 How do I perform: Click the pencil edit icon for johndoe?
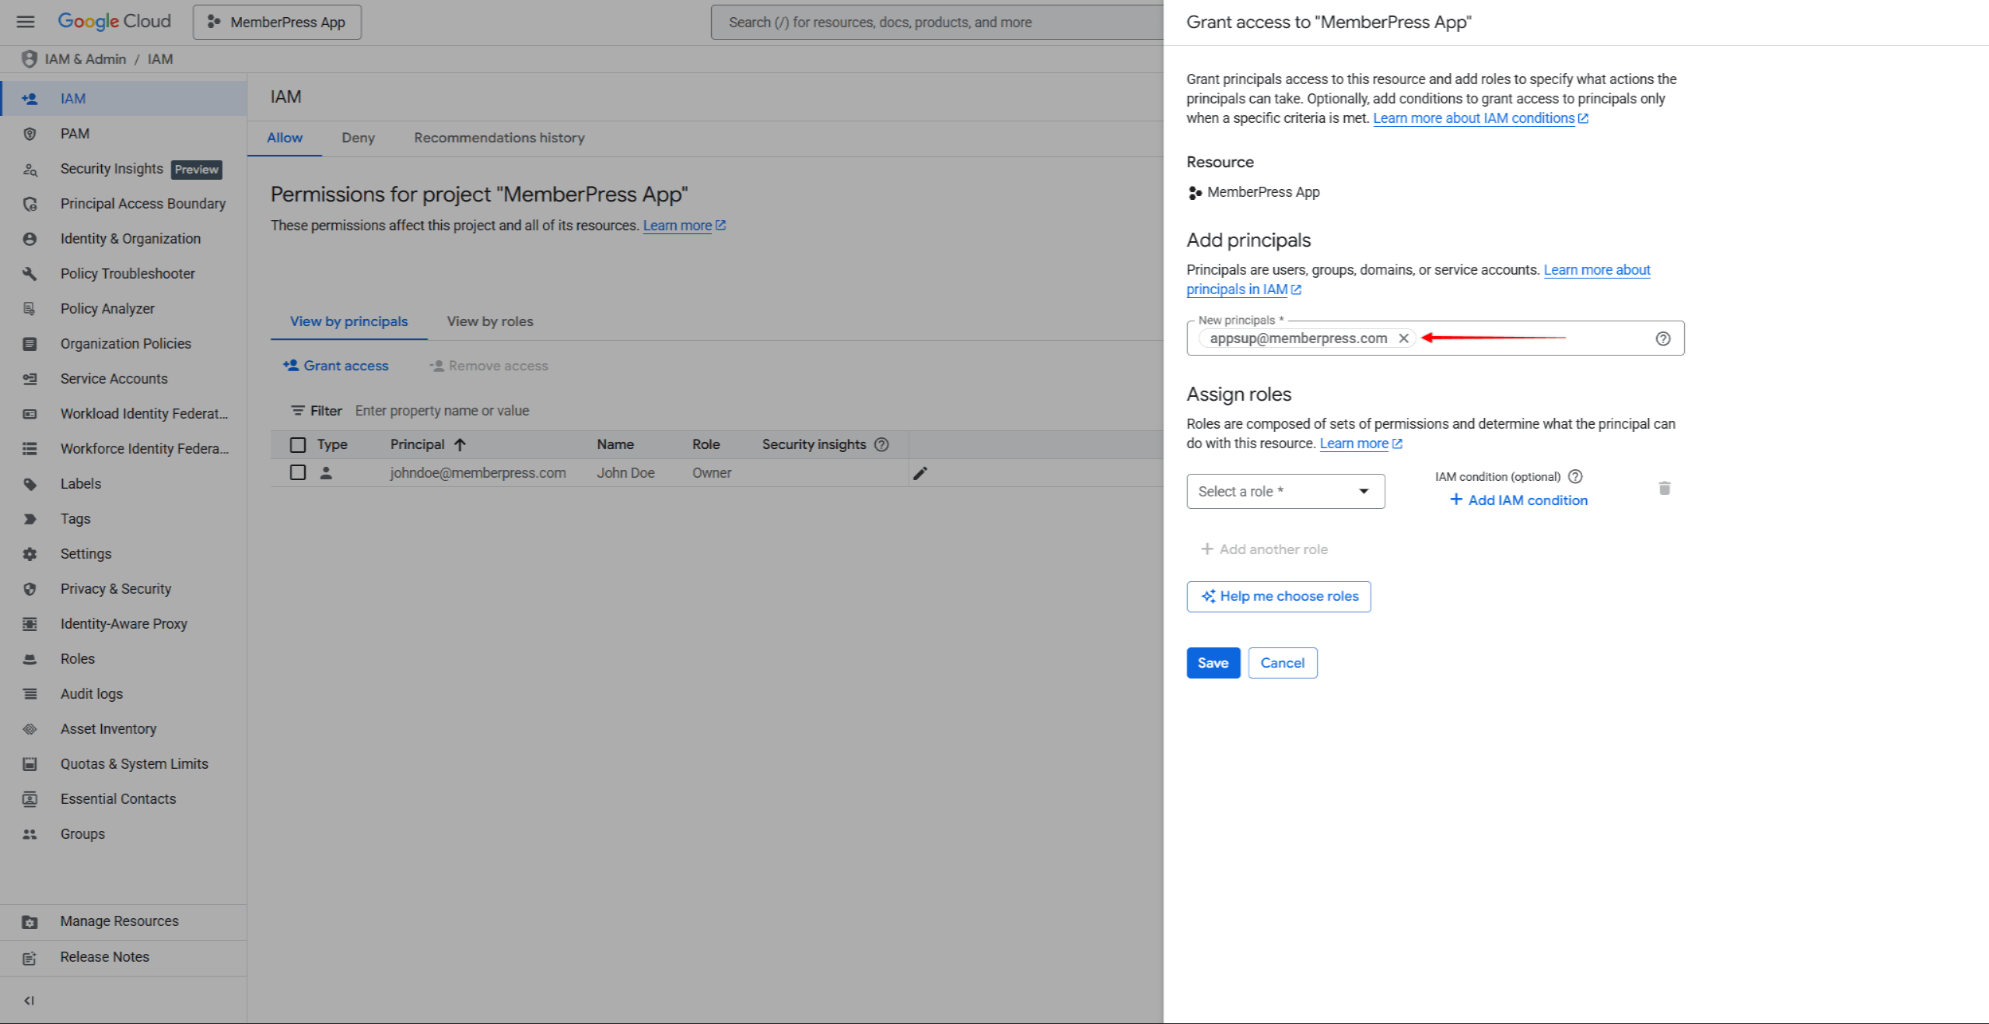tap(920, 473)
